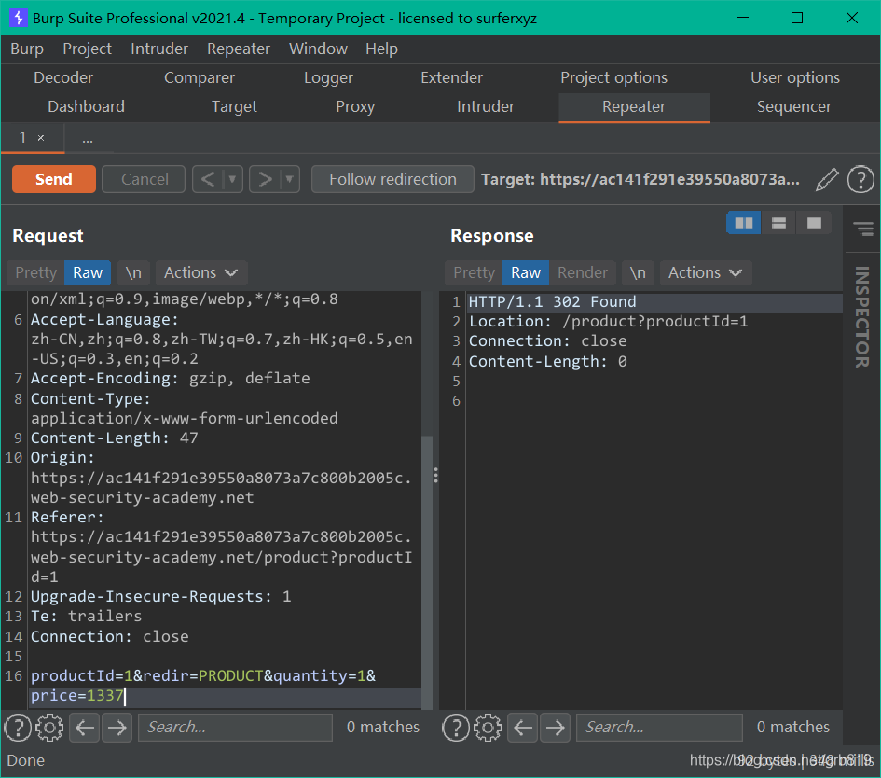This screenshot has width=881, height=778.
Task: Toggle request non-printable \n characters
Action: pyautogui.click(x=133, y=272)
